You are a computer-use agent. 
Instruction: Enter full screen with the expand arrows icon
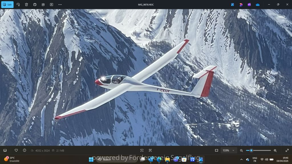287,150
